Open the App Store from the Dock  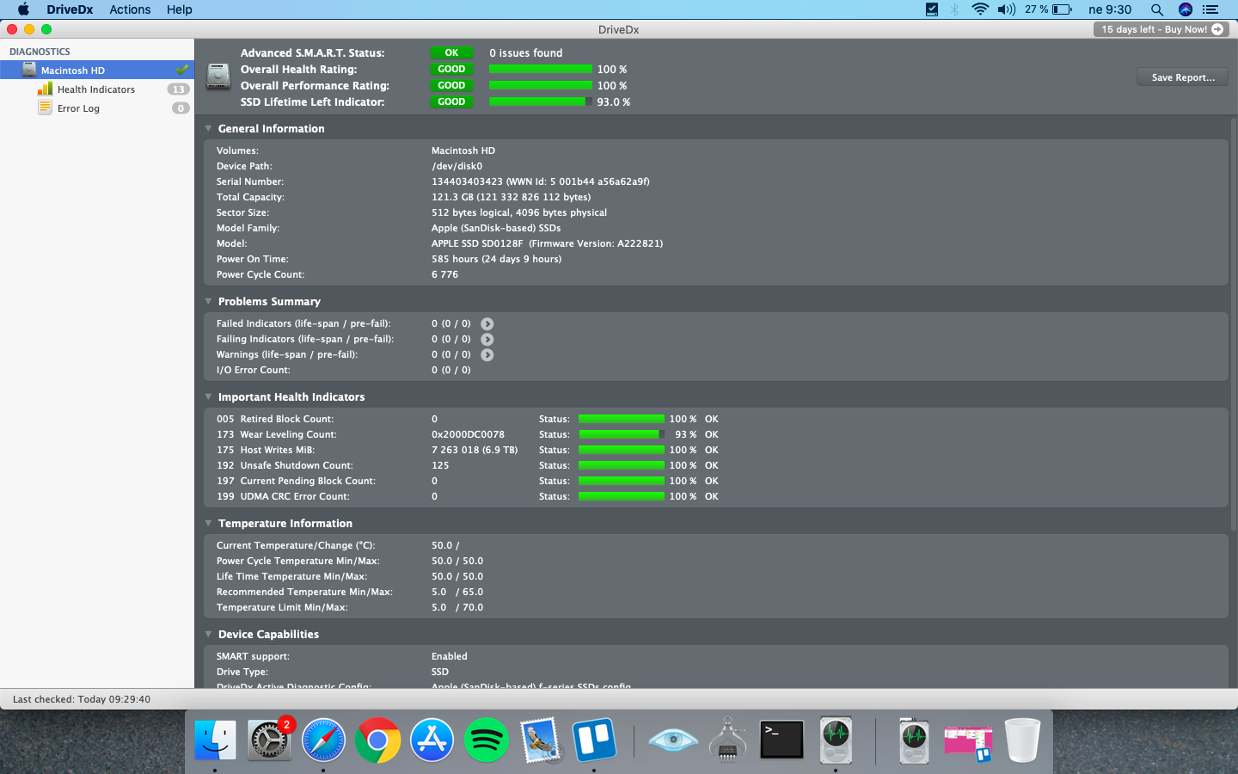432,740
